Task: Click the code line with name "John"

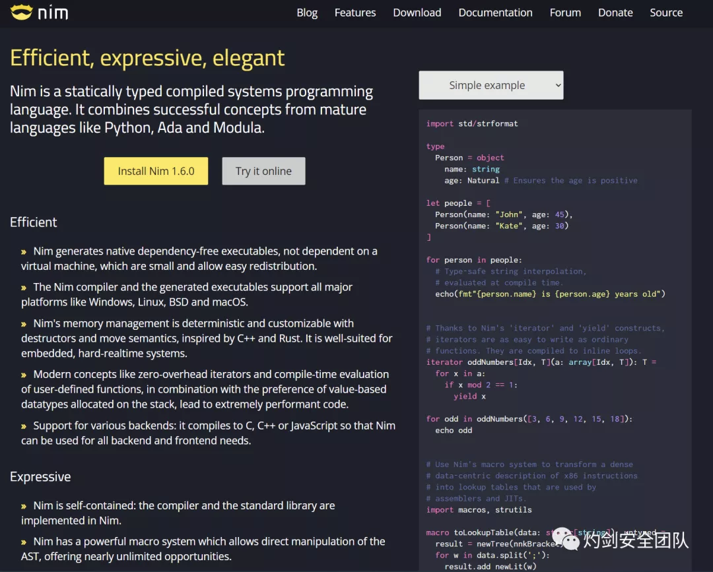Action: 504,214
